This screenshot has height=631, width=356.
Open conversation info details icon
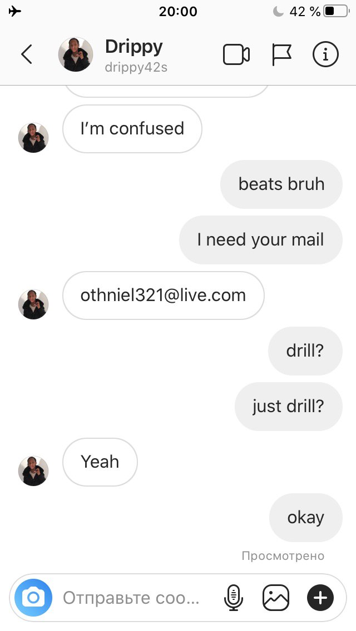[325, 54]
